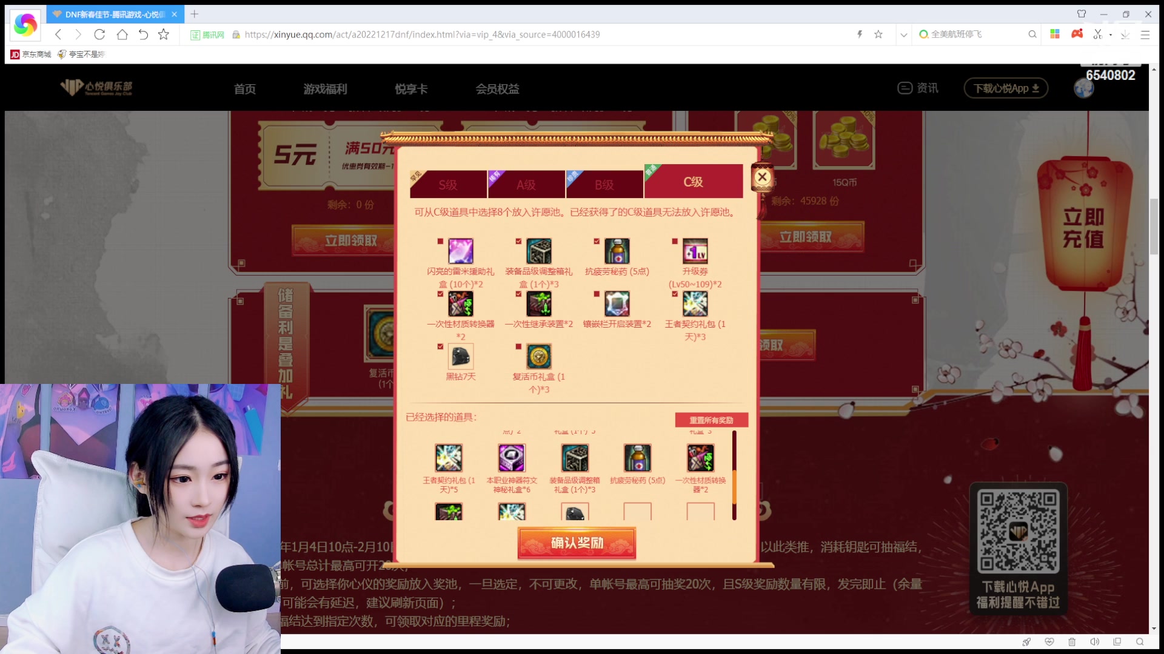Open 首页 nav menu item
The image size is (1164, 654).
[245, 89]
